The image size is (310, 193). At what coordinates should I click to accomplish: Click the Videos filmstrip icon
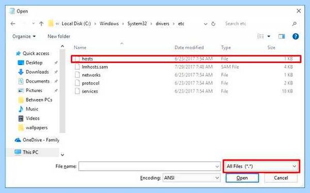(21, 118)
